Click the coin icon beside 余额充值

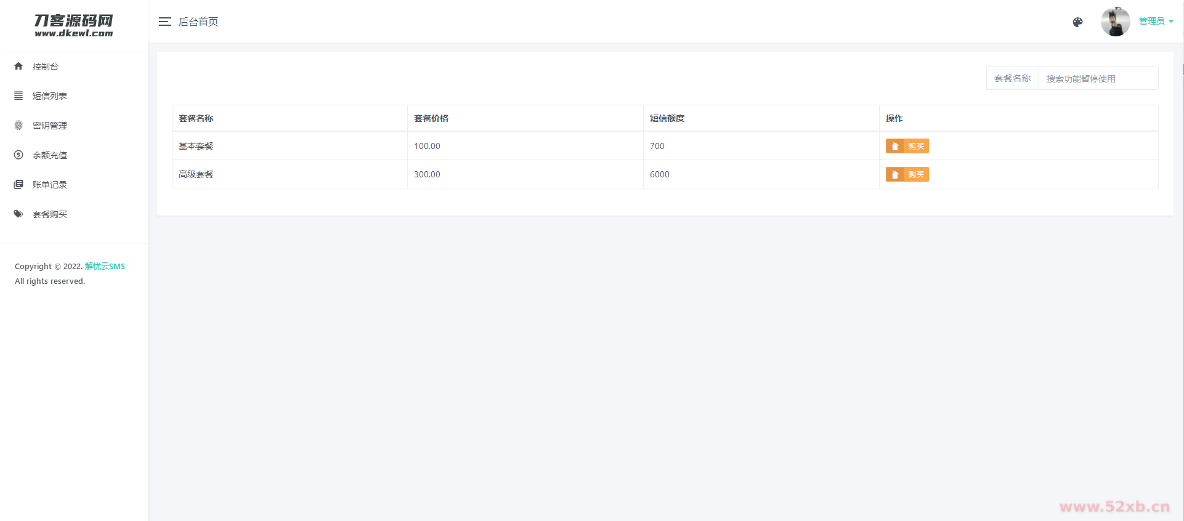18,155
